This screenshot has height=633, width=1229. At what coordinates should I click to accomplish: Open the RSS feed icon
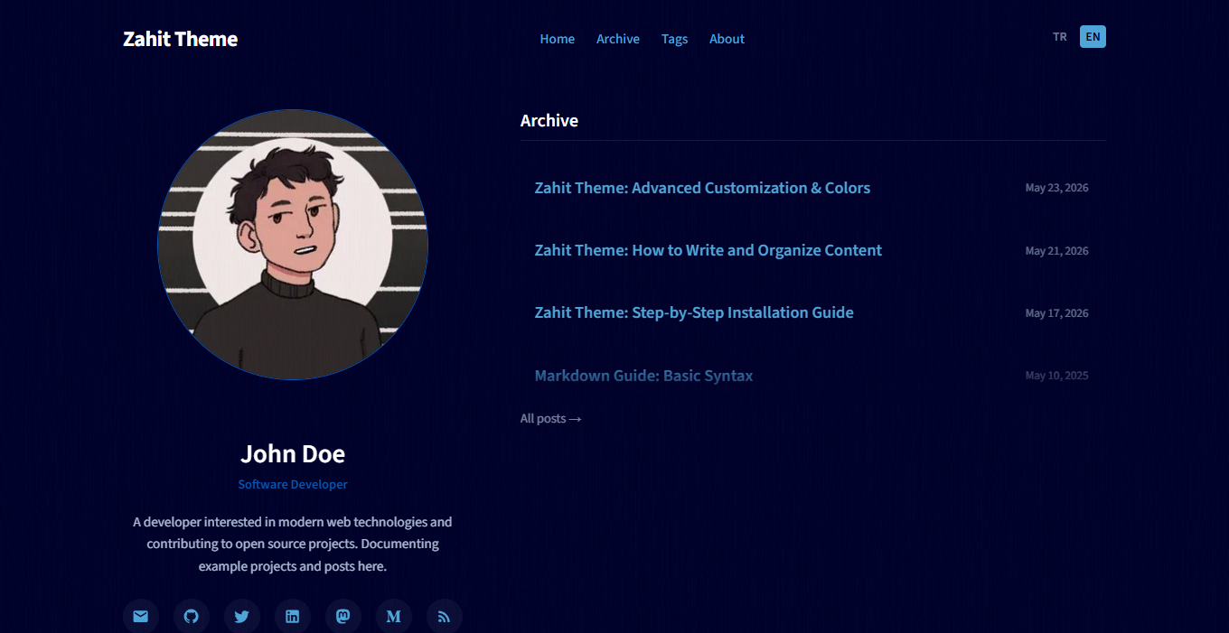[445, 617]
